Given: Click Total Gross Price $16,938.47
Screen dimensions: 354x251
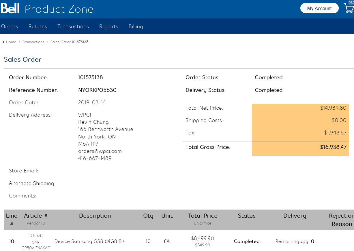Looking at the screenshot, I should coord(333,147).
